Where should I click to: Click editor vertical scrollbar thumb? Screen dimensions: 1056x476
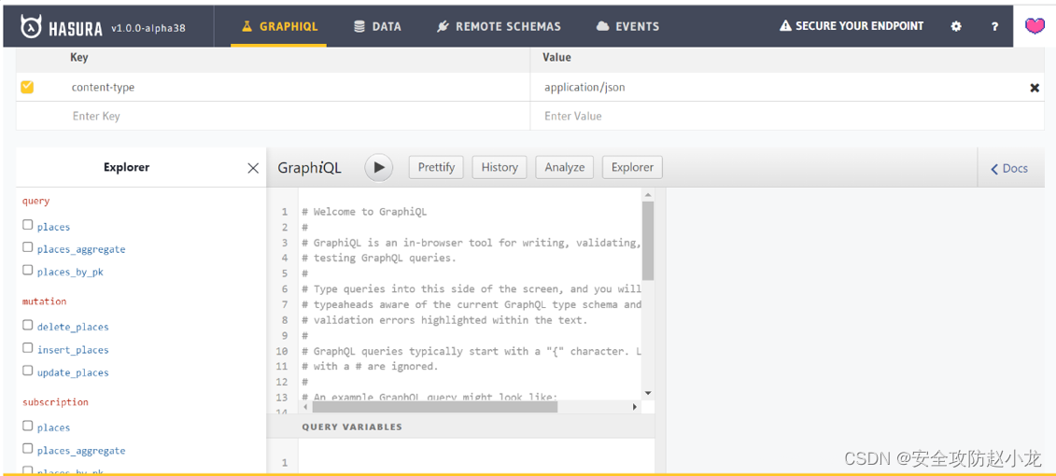point(647,241)
